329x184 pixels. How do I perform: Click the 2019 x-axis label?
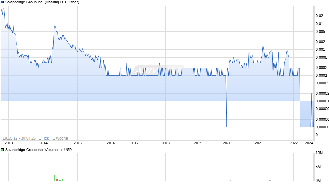(198, 143)
